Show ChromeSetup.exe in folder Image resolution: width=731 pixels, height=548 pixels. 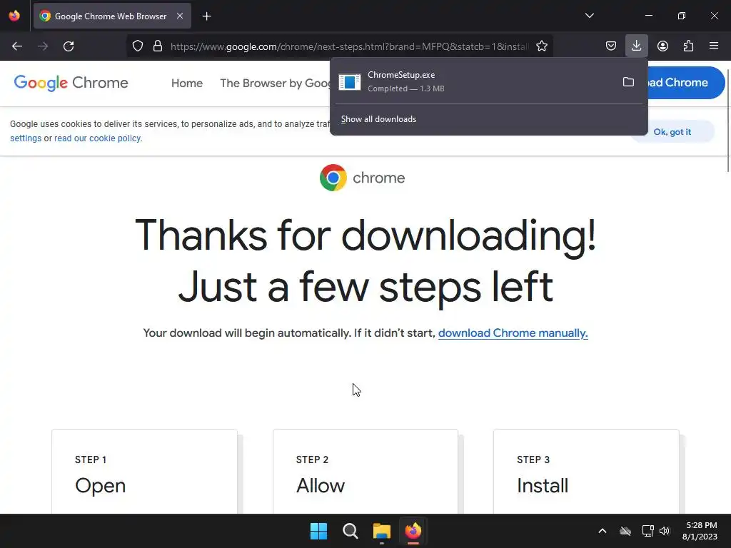tap(628, 82)
